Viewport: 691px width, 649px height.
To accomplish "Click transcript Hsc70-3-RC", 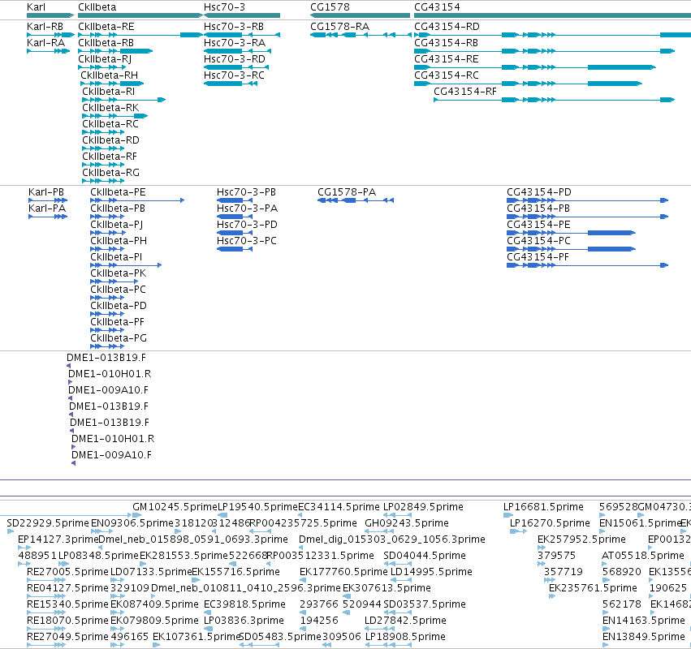I will [231, 84].
